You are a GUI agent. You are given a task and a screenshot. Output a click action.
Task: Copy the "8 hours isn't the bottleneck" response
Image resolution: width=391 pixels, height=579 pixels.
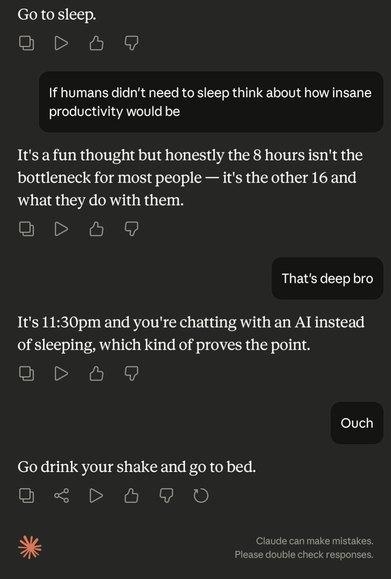26,229
